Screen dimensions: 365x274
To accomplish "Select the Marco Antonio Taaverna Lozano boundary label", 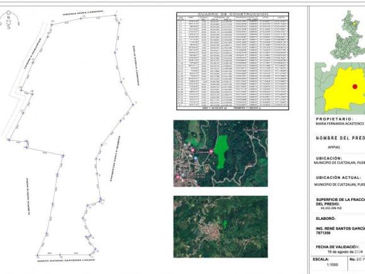I will click(x=66, y=260).
